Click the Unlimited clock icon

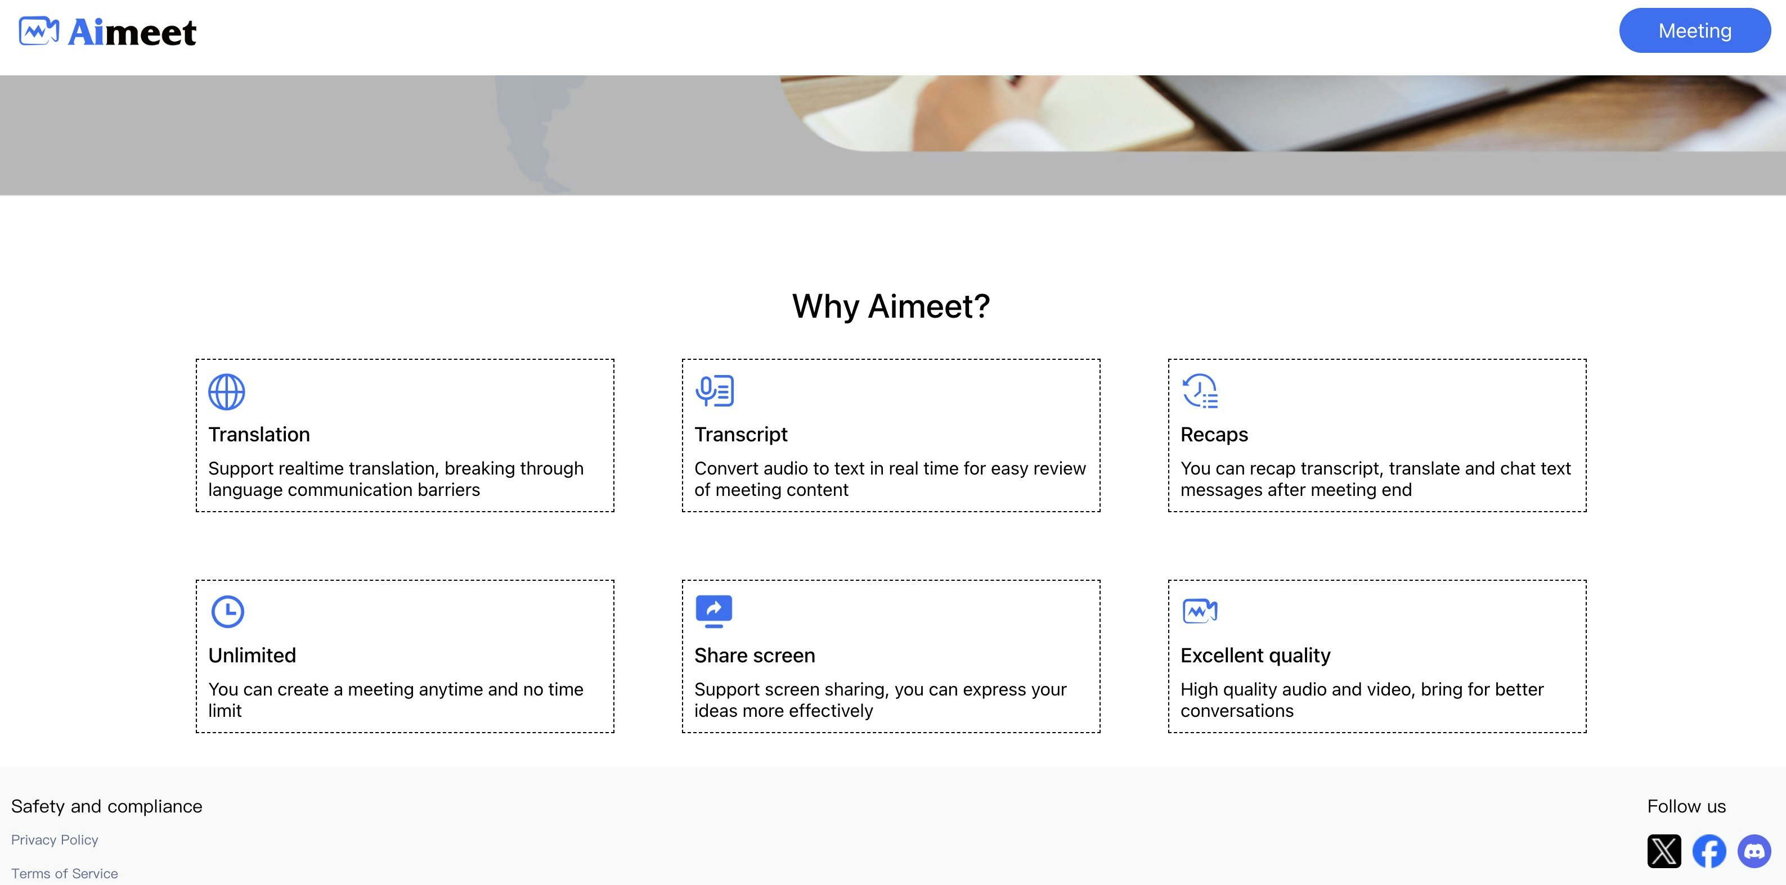click(227, 611)
